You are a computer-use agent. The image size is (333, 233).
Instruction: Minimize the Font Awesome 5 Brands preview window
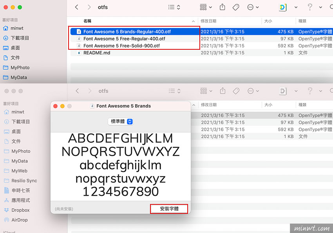coord(62,106)
